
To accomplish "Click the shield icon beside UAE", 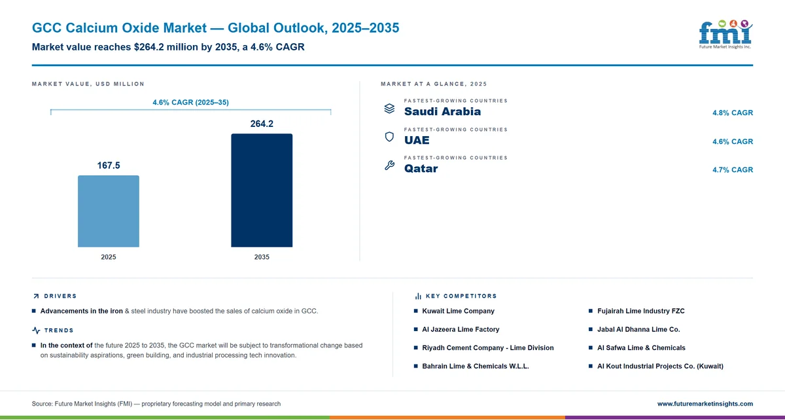I will 389,137.
